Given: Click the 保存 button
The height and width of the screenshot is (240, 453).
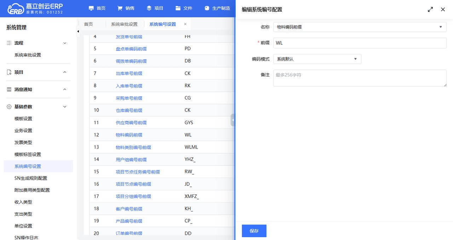Looking at the screenshot, I should point(254,231).
